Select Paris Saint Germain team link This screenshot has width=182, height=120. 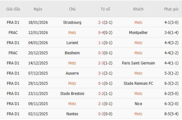tap(138, 63)
